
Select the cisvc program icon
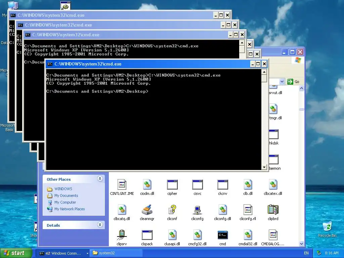click(x=198, y=184)
